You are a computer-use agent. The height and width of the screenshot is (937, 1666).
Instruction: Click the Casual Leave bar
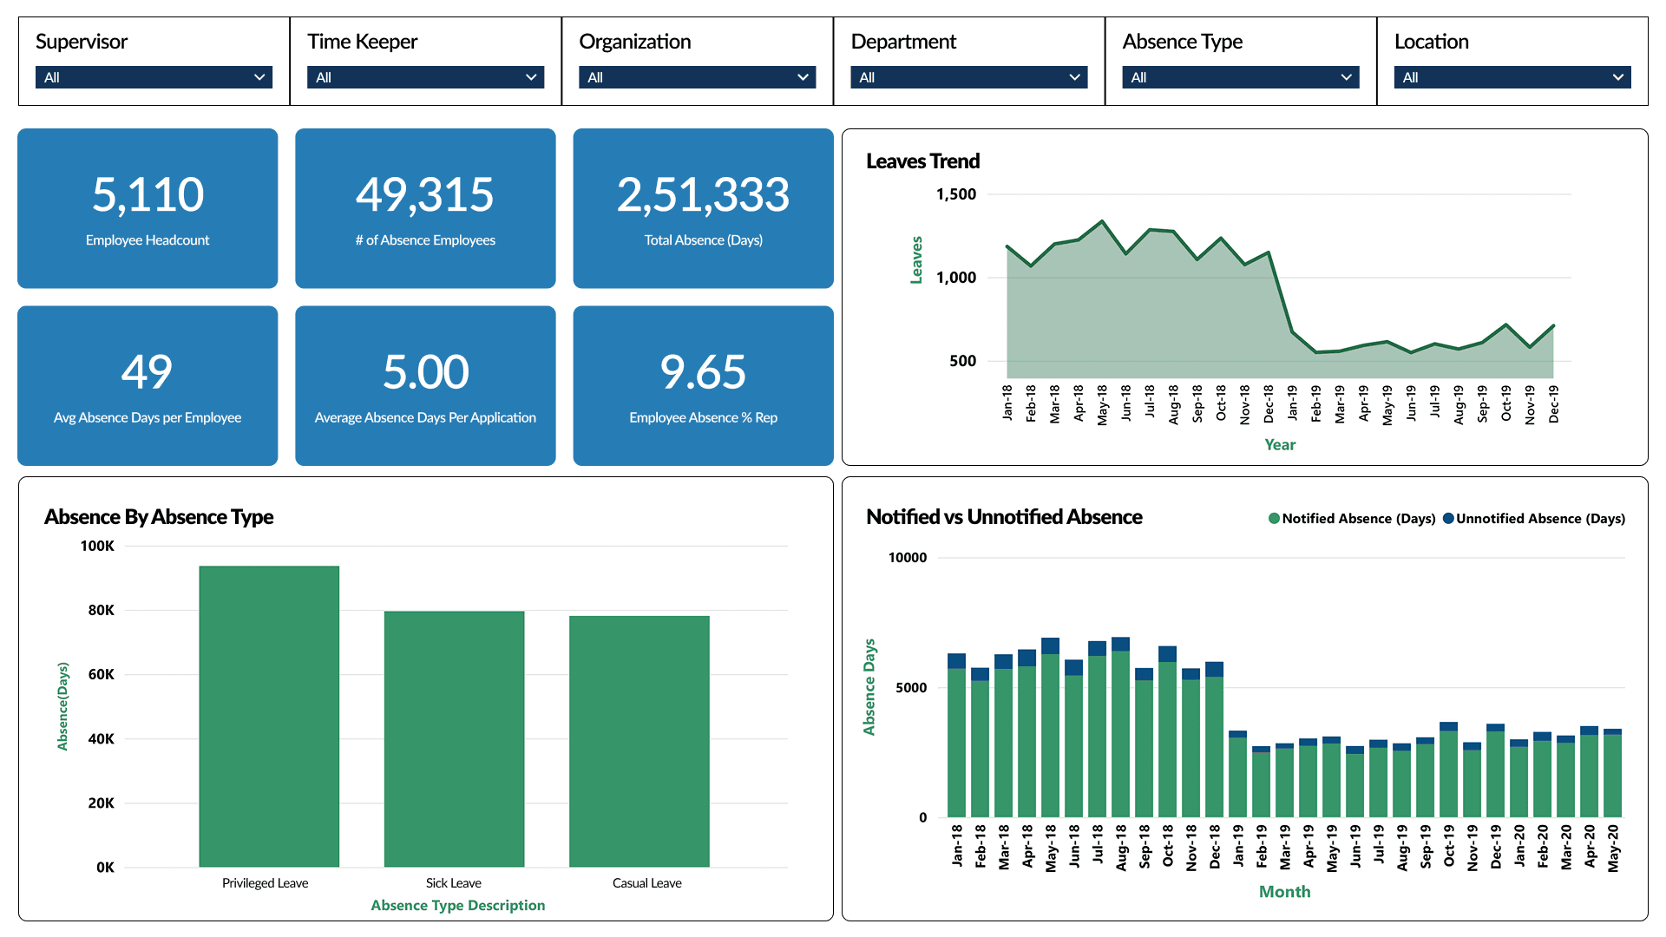(x=640, y=740)
